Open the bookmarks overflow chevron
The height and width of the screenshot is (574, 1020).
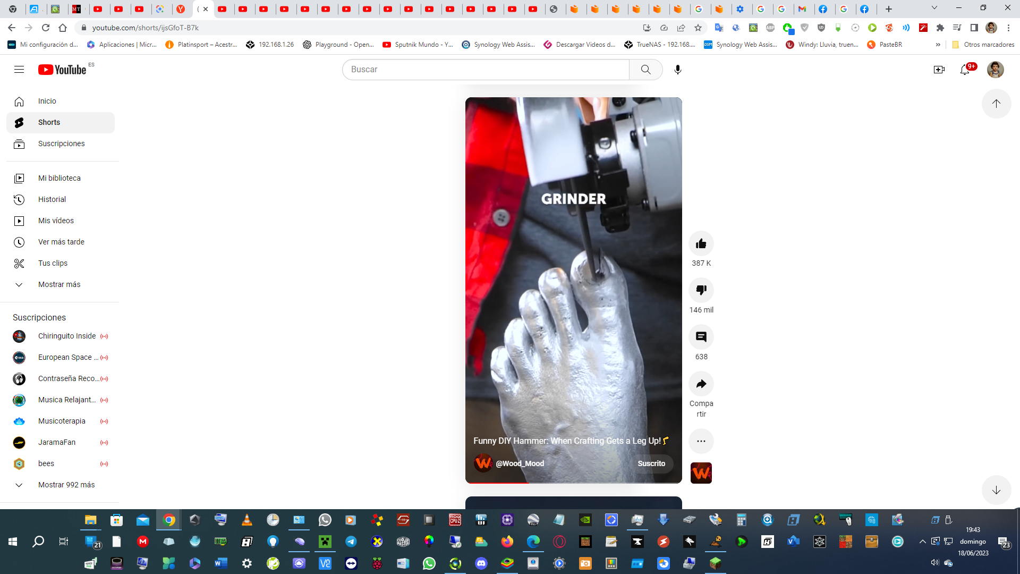(x=938, y=45)
